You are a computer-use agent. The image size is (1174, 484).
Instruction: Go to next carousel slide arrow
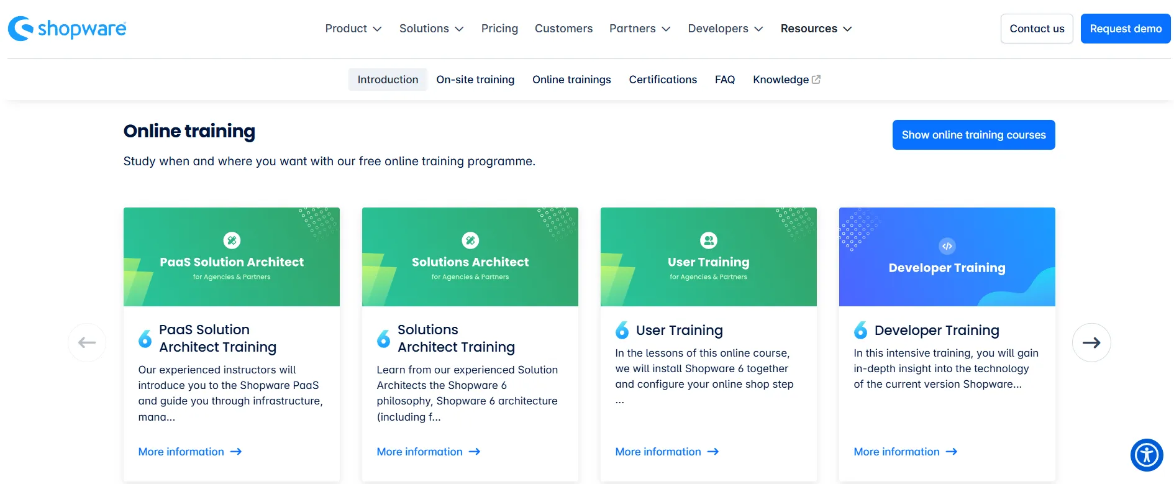(x=1091, y=342)
